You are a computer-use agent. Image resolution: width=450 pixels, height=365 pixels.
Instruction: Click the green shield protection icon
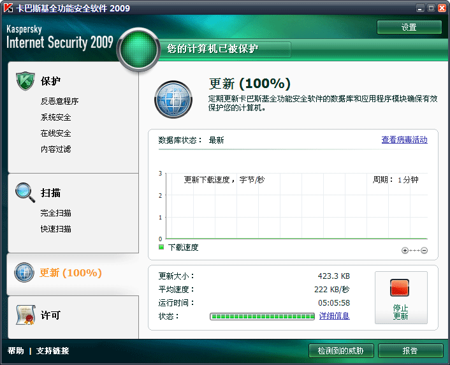tap(24, 82)
